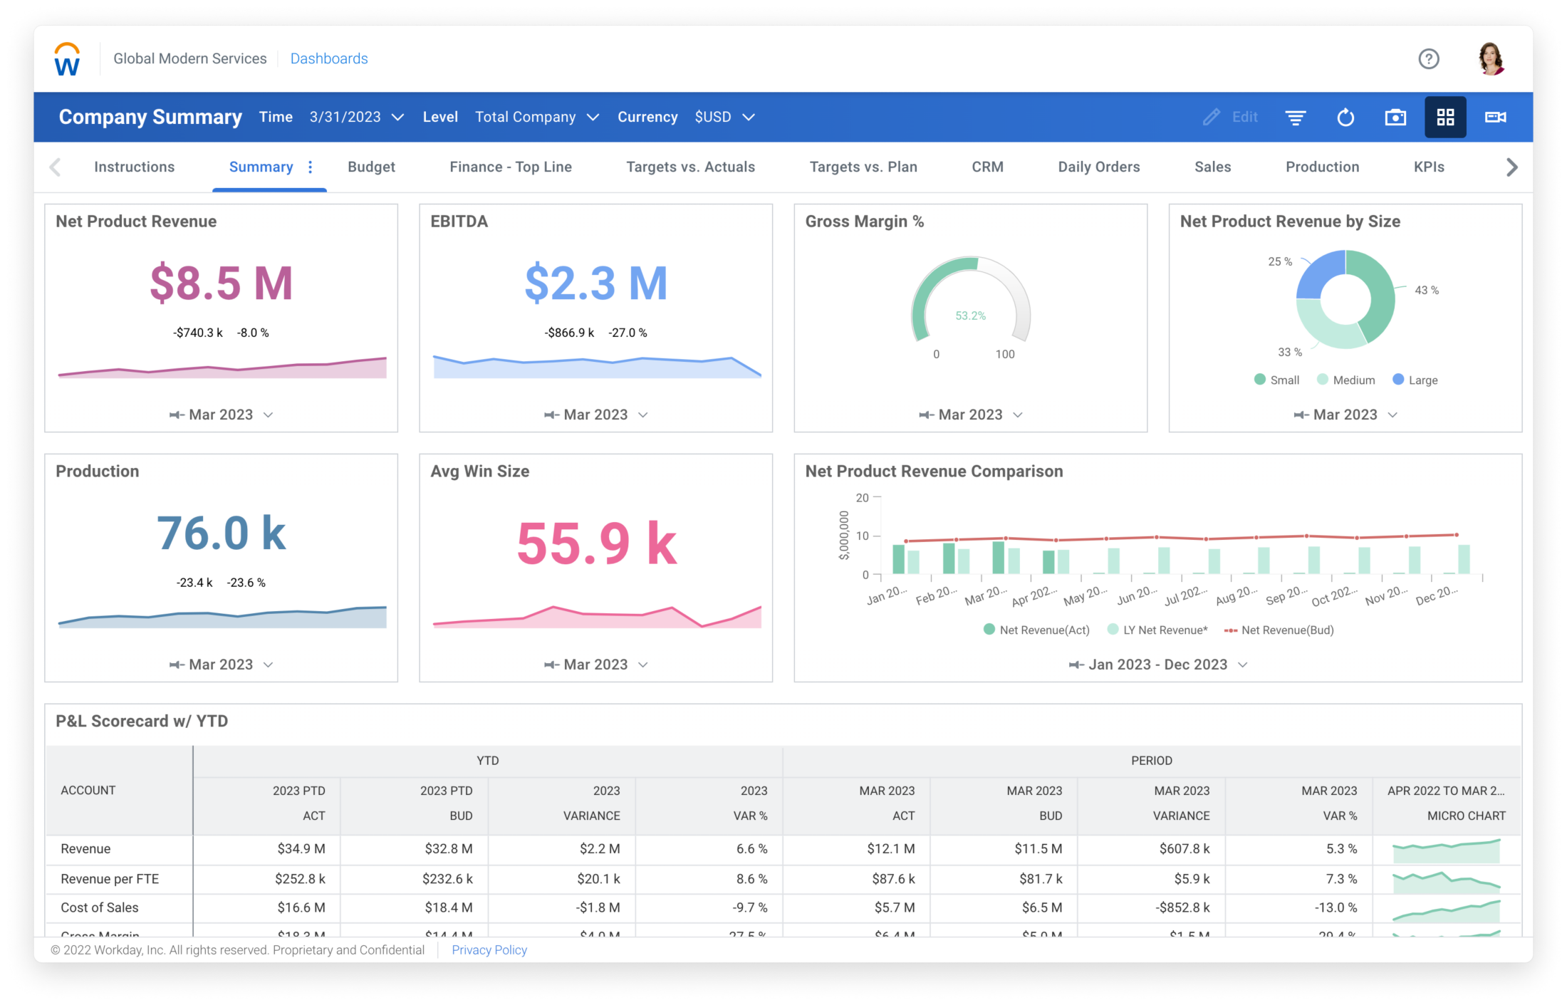
Task: Start recording with the video camera icon
Action: coord(1495,117)
